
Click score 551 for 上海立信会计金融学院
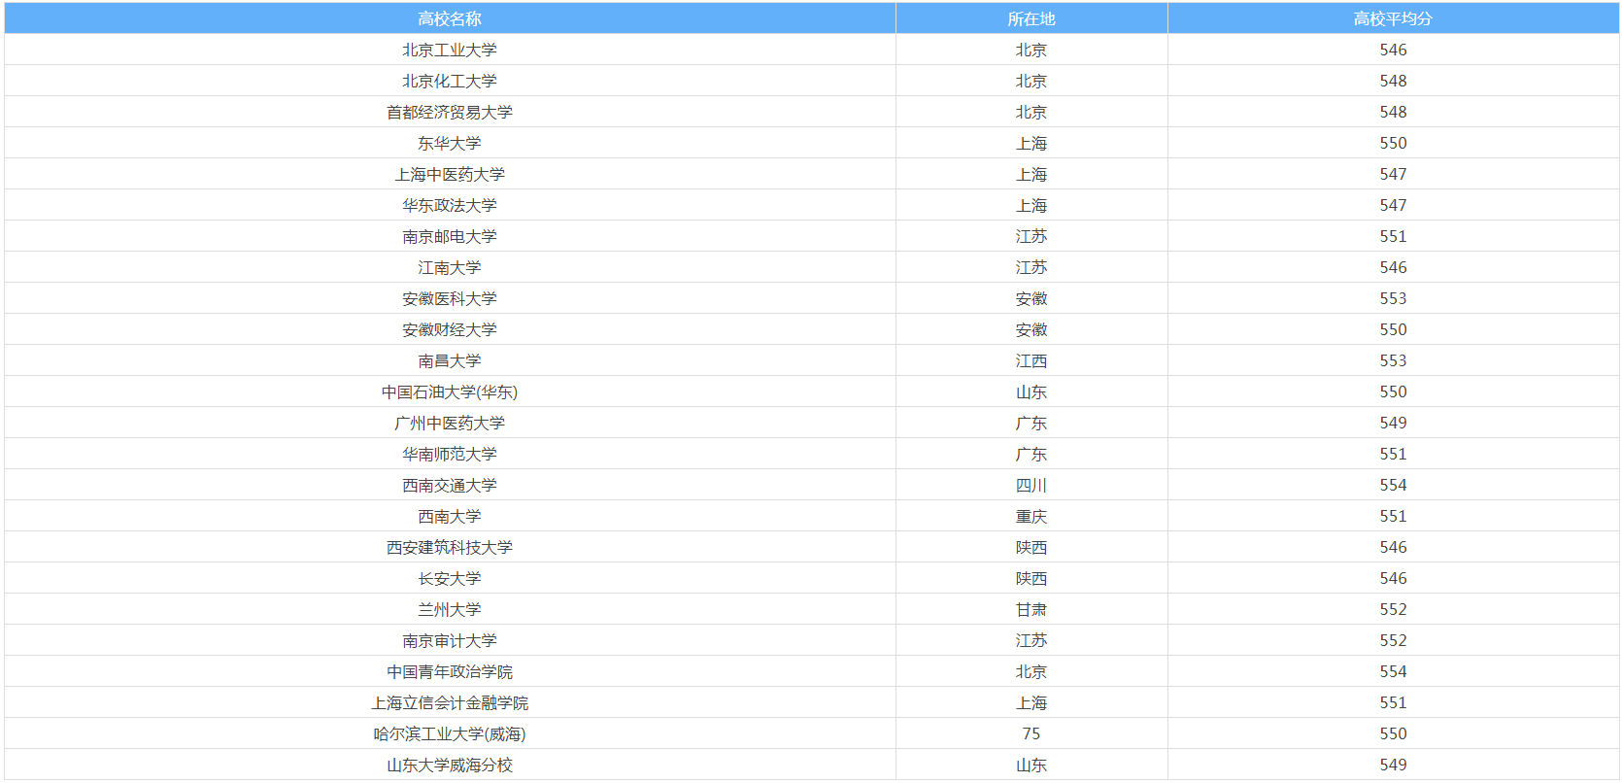1393,702
